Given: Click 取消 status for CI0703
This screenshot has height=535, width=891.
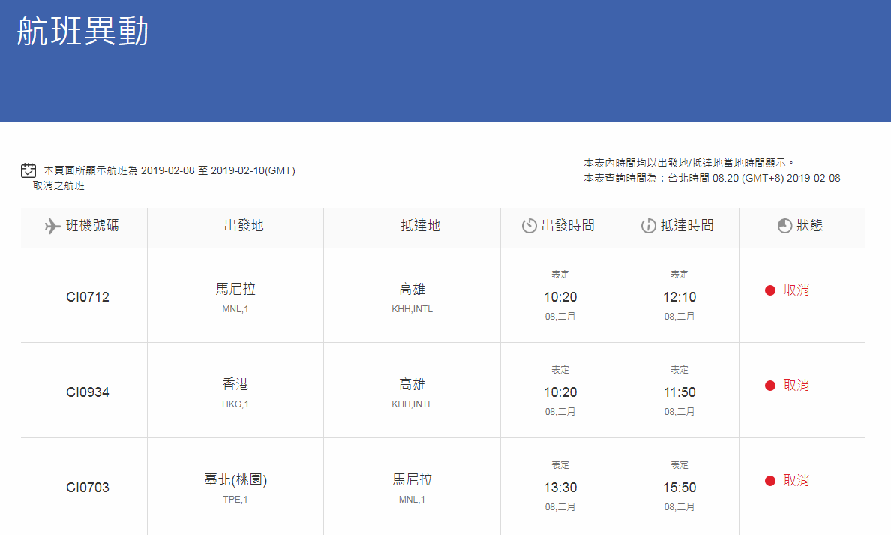Looking at the screenshot, I should pos(796,480).
